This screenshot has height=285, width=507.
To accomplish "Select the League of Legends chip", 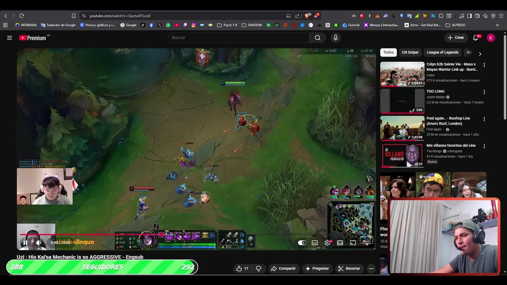I will pyautogui.click(x=442, y=52).
